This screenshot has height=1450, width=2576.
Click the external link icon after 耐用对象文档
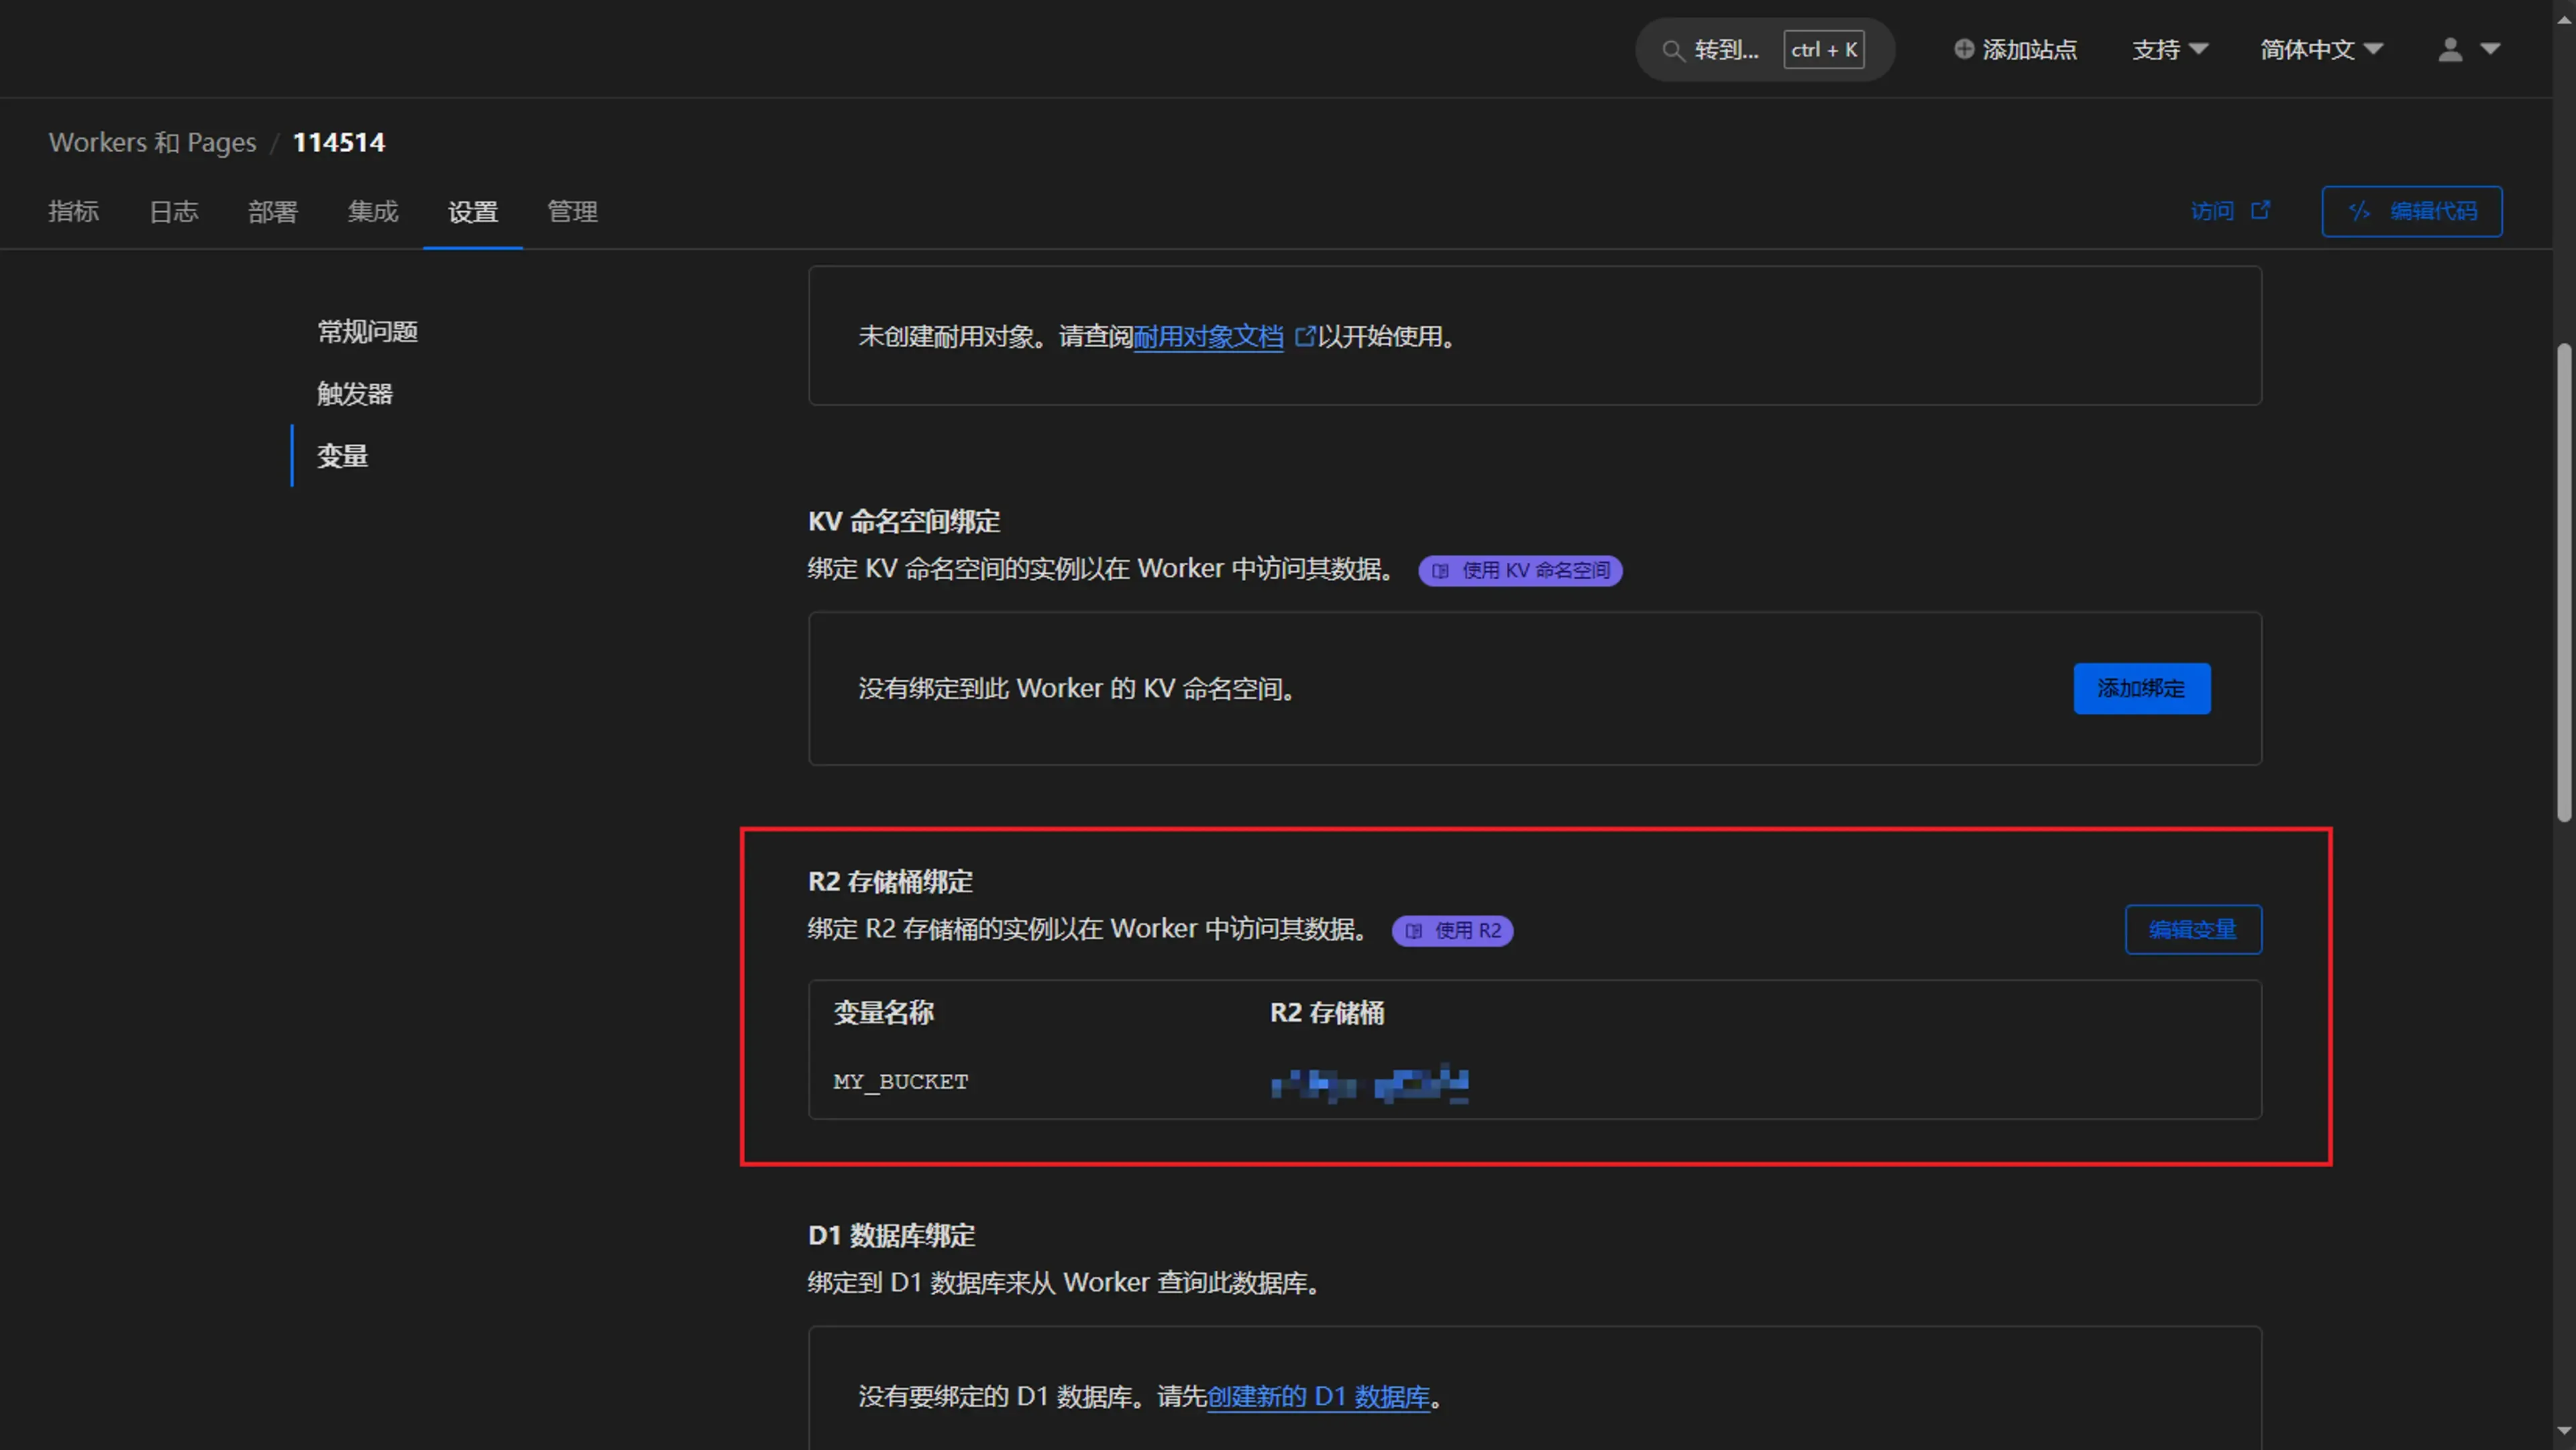tap(1306, 337)
